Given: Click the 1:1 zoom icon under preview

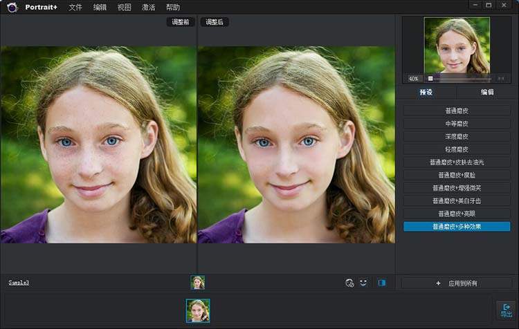Looking at the screenshot, I should [501, 78].
